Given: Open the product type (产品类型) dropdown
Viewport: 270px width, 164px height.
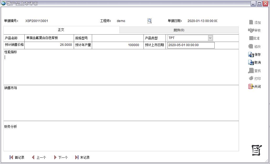Looking at the screenshot, I should 210,38.
